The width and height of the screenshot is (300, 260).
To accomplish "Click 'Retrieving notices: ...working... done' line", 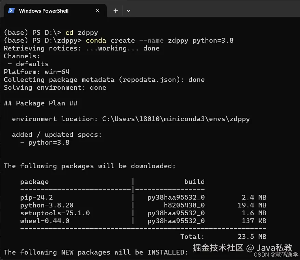I will (81, 48).
